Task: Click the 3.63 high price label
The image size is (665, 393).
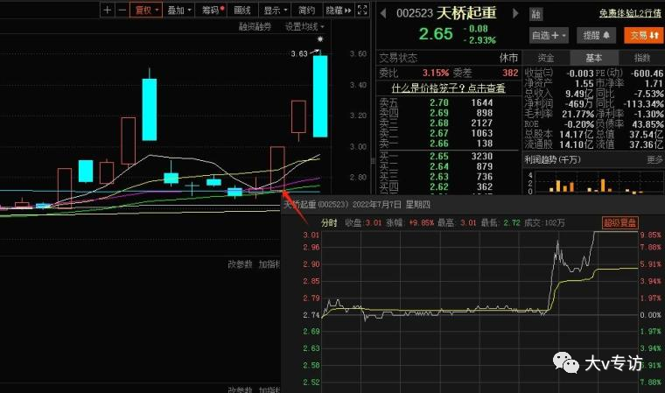Action: point(299,54)
